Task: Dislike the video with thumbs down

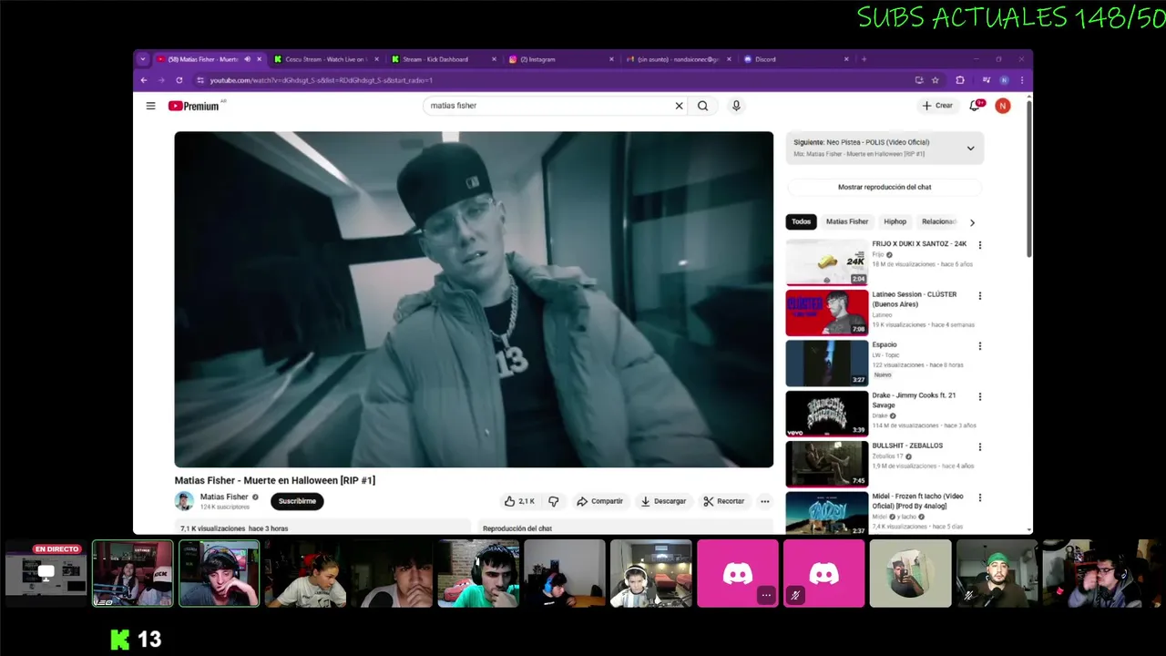Action: [553, 501]
